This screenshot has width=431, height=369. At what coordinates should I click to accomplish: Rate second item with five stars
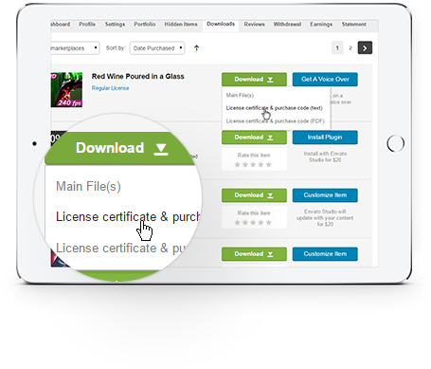point(268,164)
